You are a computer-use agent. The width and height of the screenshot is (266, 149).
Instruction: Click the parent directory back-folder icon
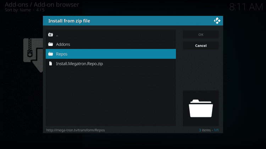pos(50,35)
